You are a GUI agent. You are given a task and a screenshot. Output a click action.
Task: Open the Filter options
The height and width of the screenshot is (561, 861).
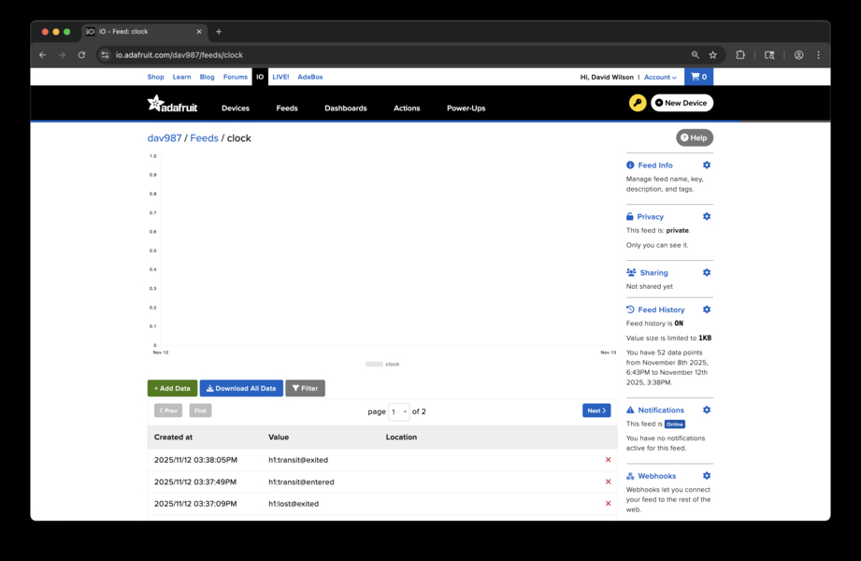(306, 387)
